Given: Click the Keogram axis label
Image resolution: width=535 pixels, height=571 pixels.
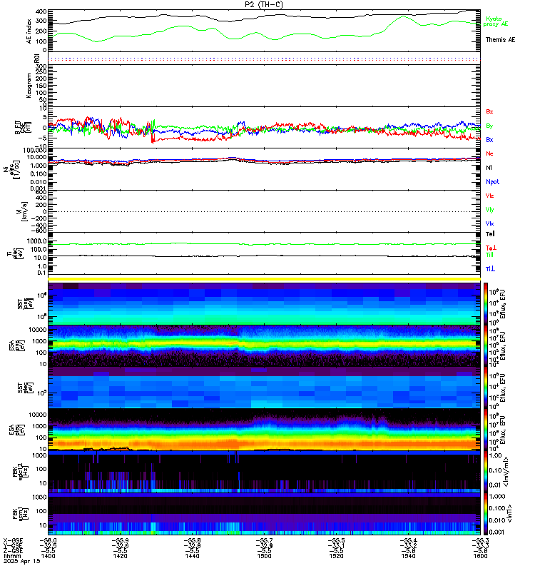Looking at the screenshot, I should tap(29, 85).
